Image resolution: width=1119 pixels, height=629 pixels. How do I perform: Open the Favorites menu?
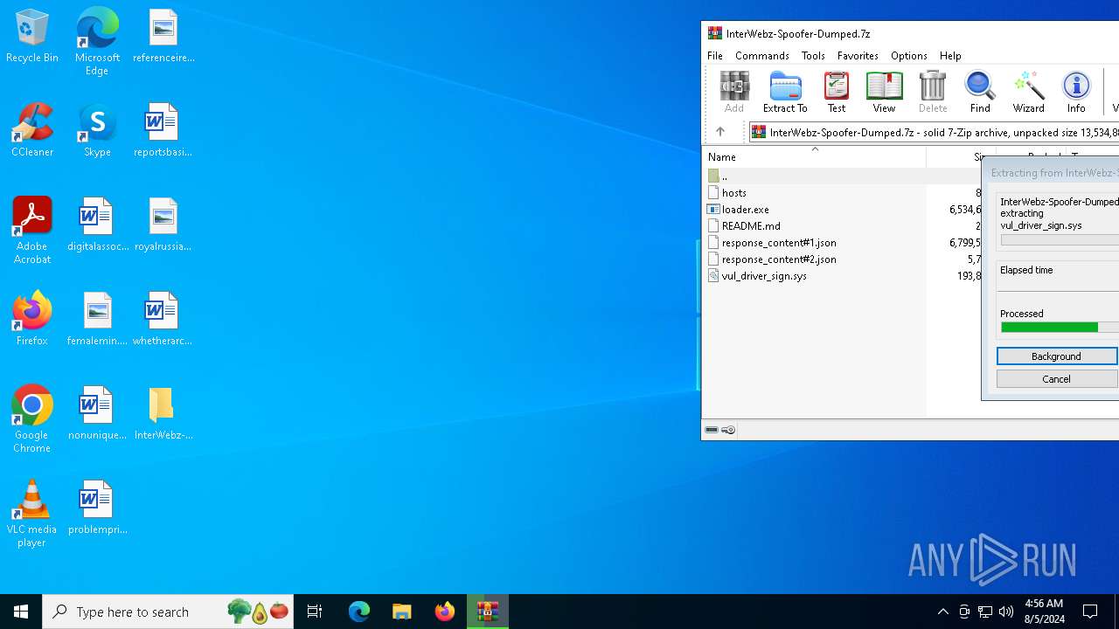858,55
